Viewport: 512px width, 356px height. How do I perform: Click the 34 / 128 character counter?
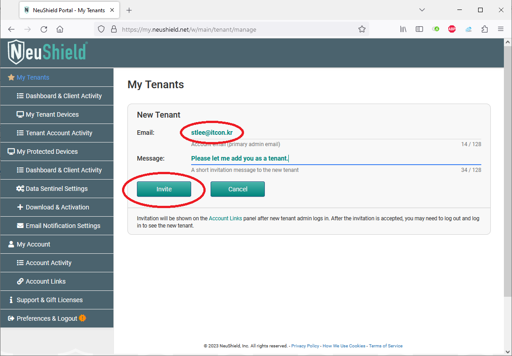coord(471,170)
